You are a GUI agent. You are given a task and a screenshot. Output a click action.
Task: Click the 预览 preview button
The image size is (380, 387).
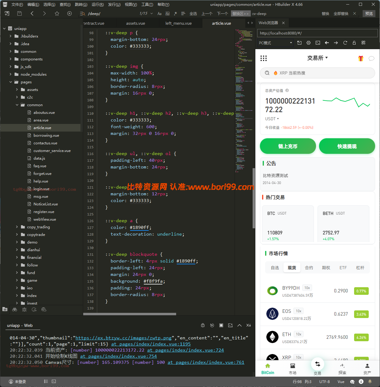[x=369, y=13]
